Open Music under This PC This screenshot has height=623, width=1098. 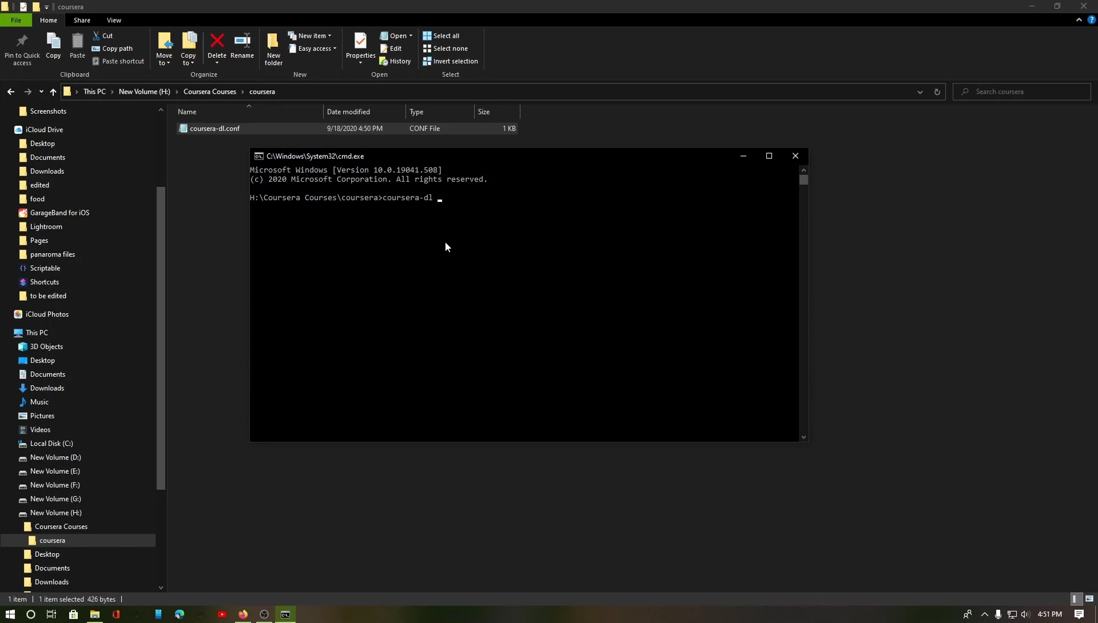point(39,402)
